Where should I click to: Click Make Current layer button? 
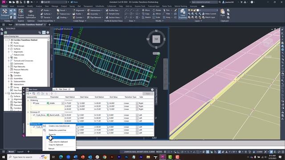tap(209, 14)
